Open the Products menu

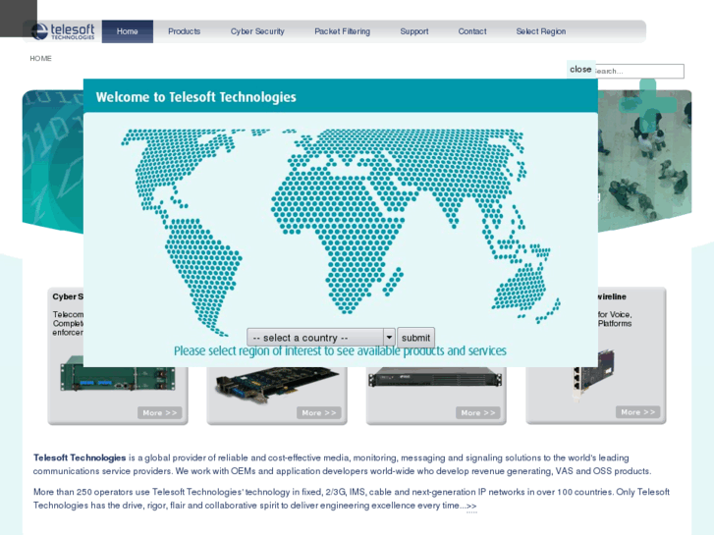[x=184, y=31]
